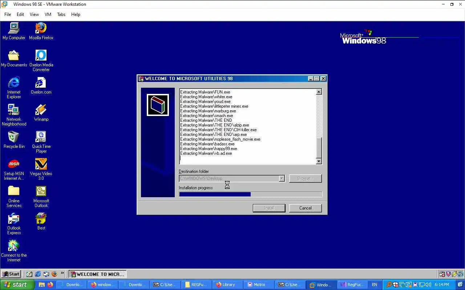Launch Internet Explorer from Win98 quick launch
This screenshot has width=465, height=290.
point(38,274)
